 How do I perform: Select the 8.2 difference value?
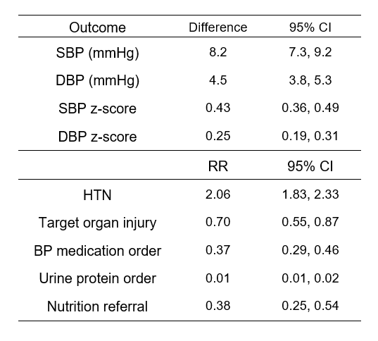tap(218, 52)
